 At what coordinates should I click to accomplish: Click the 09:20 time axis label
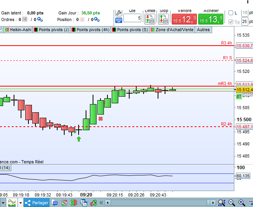86,195
